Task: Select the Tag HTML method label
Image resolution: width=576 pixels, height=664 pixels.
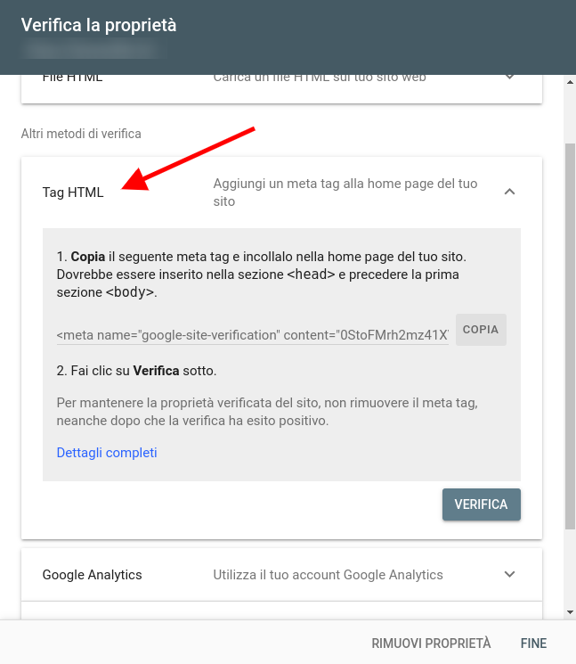Action: coord(73,193)
